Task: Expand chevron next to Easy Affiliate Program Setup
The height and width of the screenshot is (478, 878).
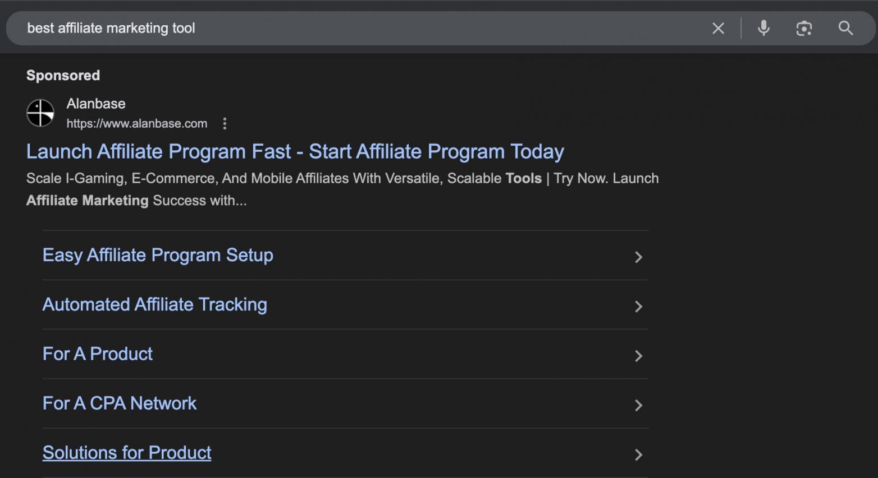Action: click(638, 257)
